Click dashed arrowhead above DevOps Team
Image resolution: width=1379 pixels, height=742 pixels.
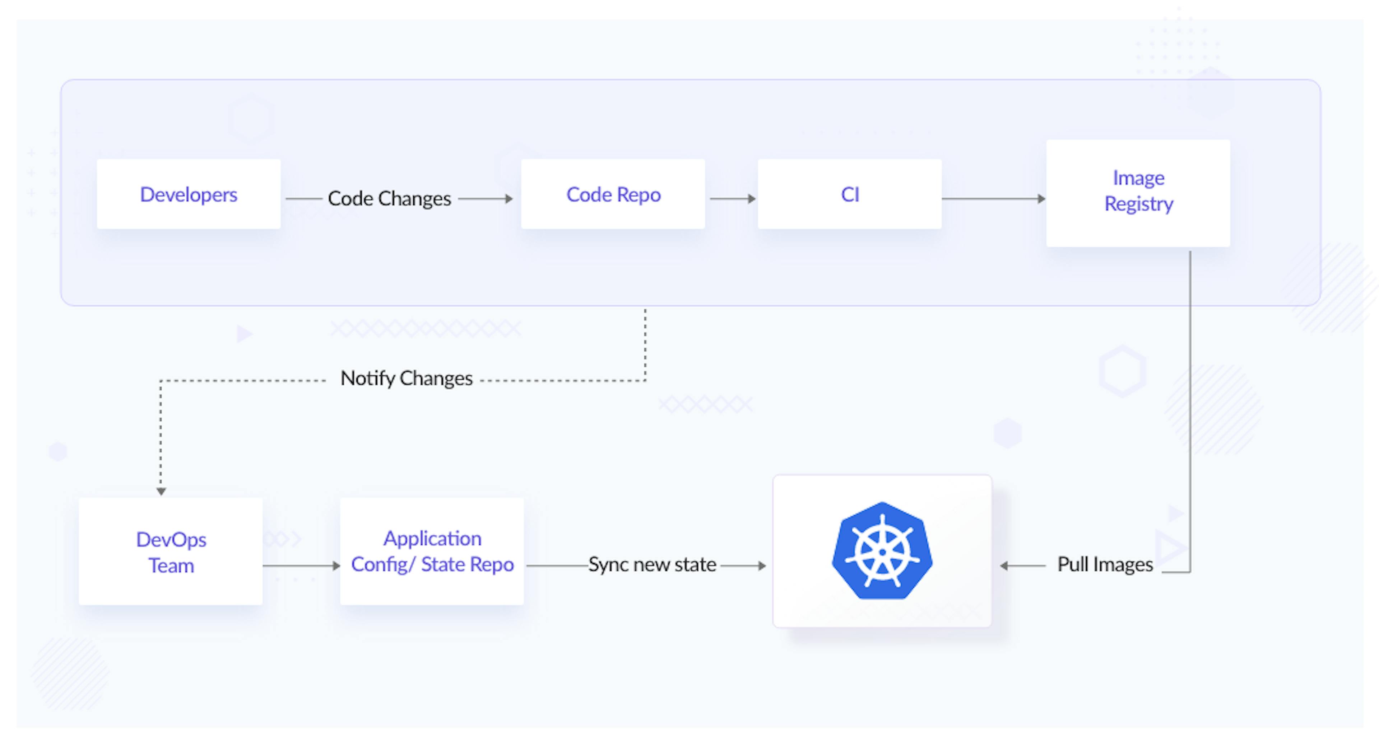161,491
